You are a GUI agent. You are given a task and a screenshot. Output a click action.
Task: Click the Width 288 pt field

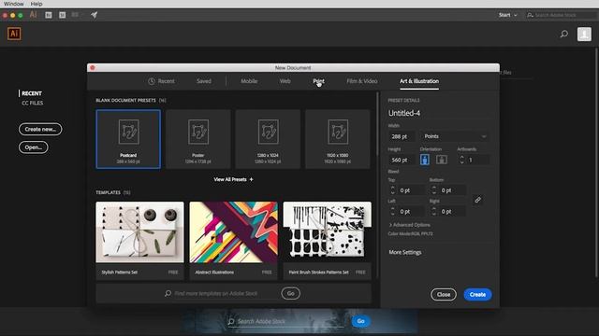point(402,136)
